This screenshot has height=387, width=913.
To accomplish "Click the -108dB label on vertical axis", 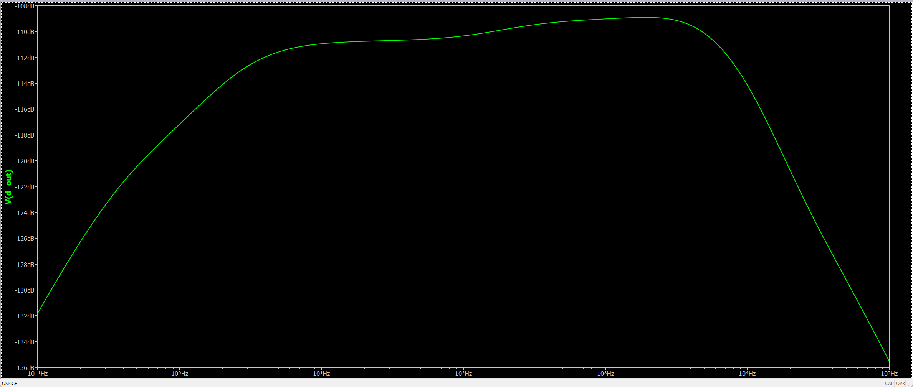I will click(25, 6).
